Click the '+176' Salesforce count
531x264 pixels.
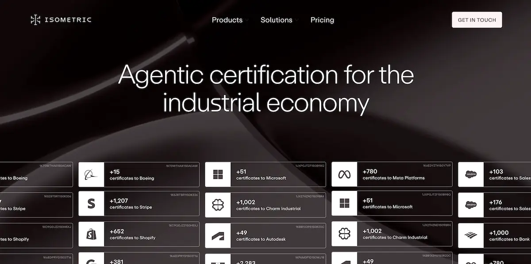[x=496, y=202]
